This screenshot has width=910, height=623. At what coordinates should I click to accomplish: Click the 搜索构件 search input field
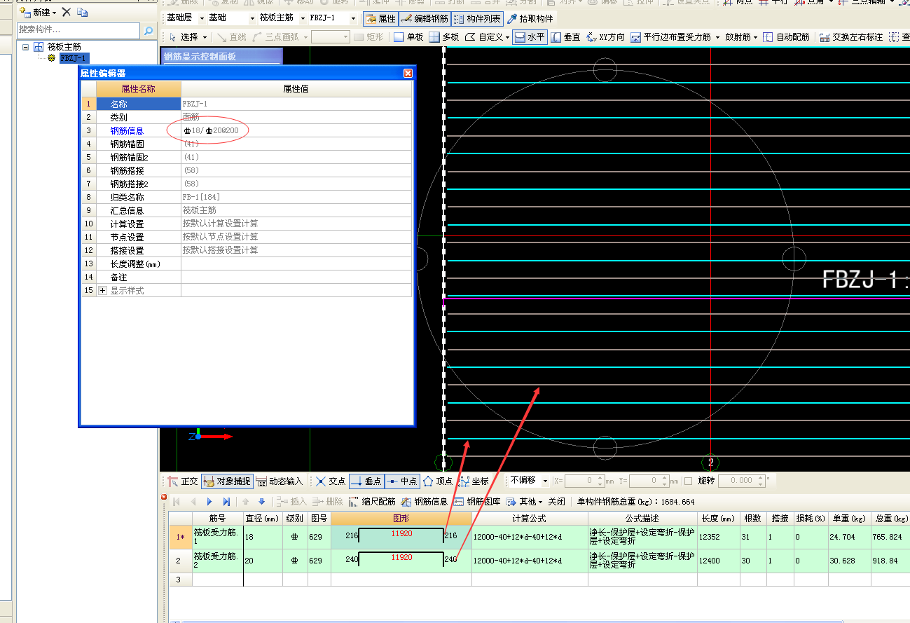coord(78,30)
